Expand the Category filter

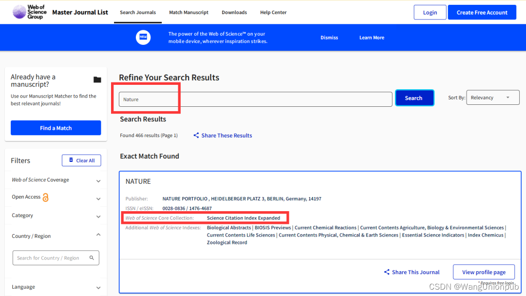(x=98, y=217)
